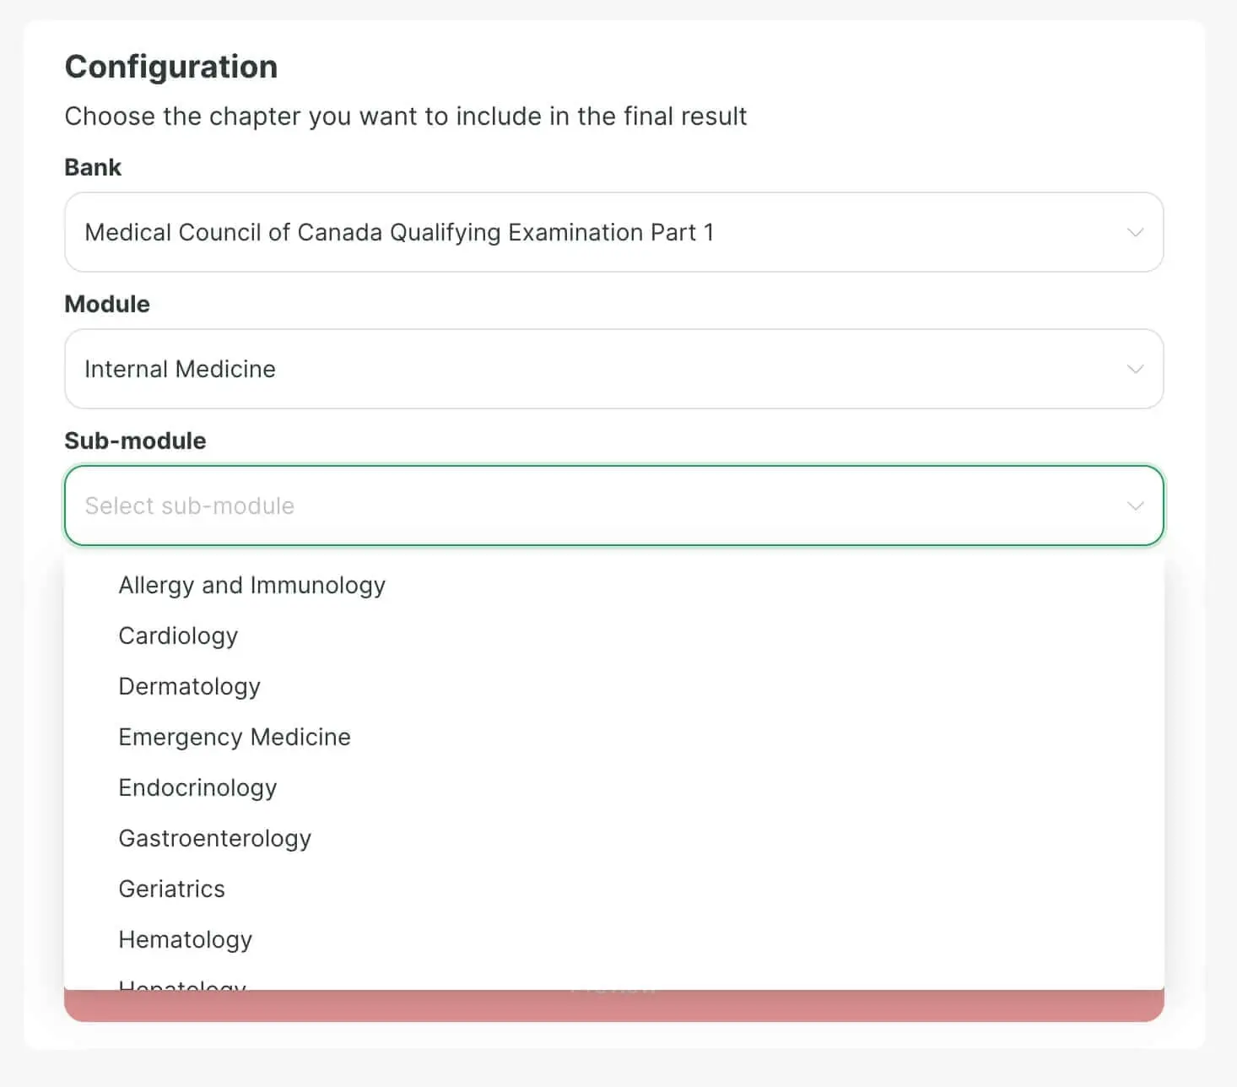Open the Sub-module dropdown
This screenshot has width=1237, height=1087.
[x=613, y=506]
